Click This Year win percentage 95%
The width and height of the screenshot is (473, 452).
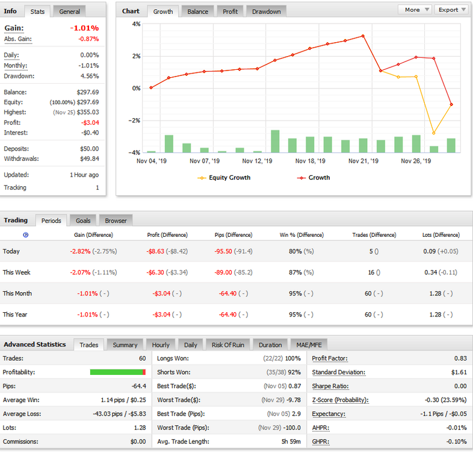[x=295, y=315]
